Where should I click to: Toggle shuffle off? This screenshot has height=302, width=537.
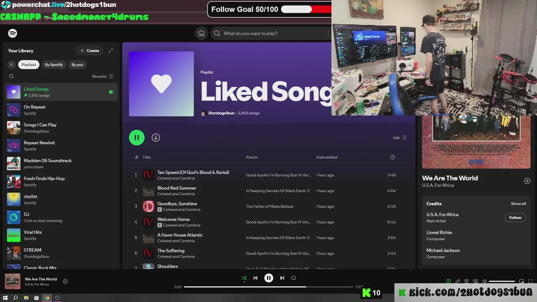(244, 278)
